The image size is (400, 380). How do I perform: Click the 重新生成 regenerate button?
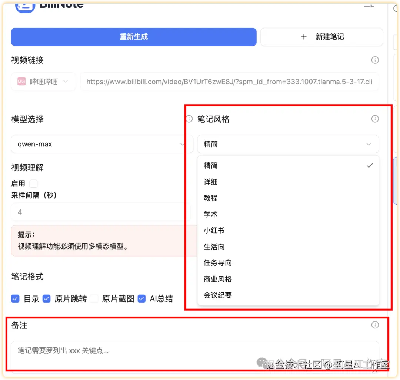click(134, 37)
